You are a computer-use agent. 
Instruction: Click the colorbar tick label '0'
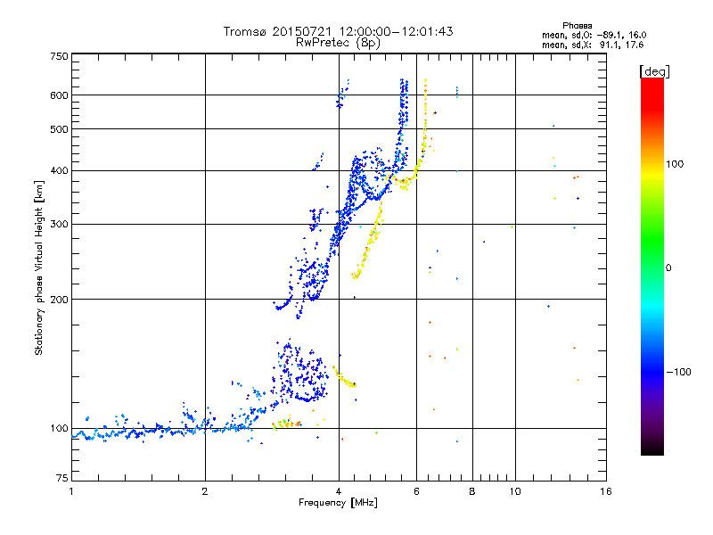[668, 268]
